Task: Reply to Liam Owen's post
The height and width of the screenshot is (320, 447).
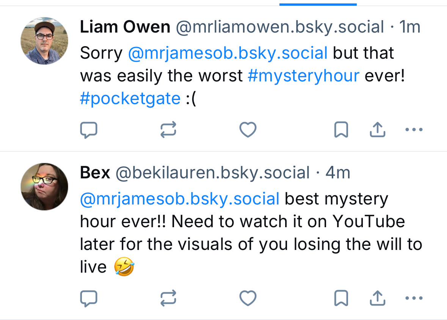Action: point(89,130)
